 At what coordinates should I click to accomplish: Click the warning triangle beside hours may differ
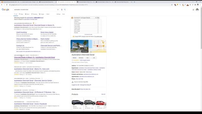(x=73, y=82)
